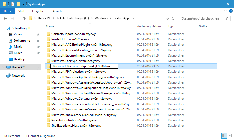Switch to the details view layout icon
Viewport: 234px width, 139px height.
224,136
